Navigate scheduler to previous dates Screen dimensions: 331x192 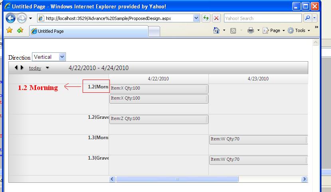[x=16, y=68]
